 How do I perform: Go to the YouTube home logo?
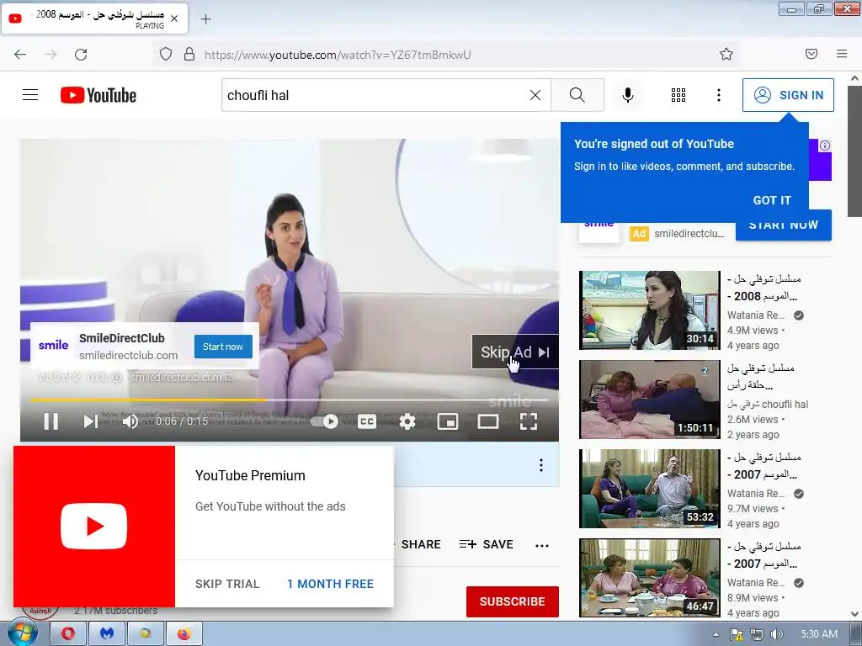98,95
